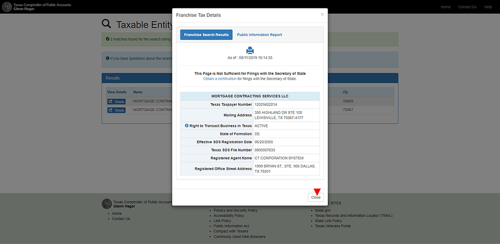Screen dimensions: 500x244
Task: Switch to Franchise Search Results tab
Action: click(x=206, y=35)
